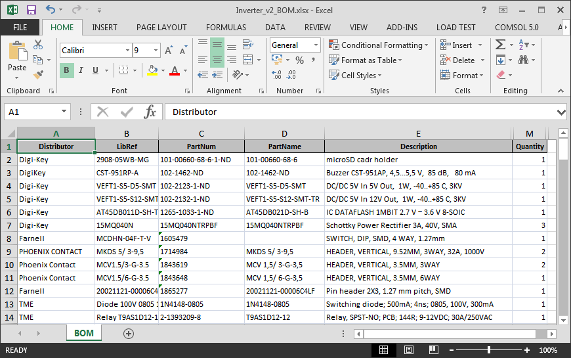Image resolution: width=571 pixels, height=358 pixels.
Task: Expand the formula bar chevron
Action: [x=561, y=112]
